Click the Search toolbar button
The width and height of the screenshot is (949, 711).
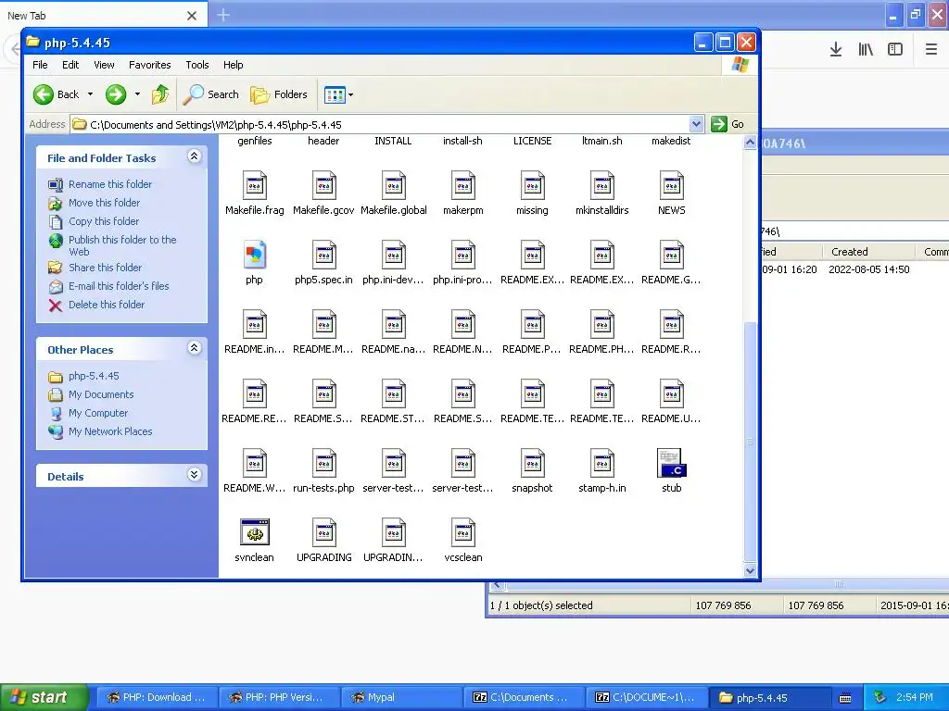click(x=211, y=94)
